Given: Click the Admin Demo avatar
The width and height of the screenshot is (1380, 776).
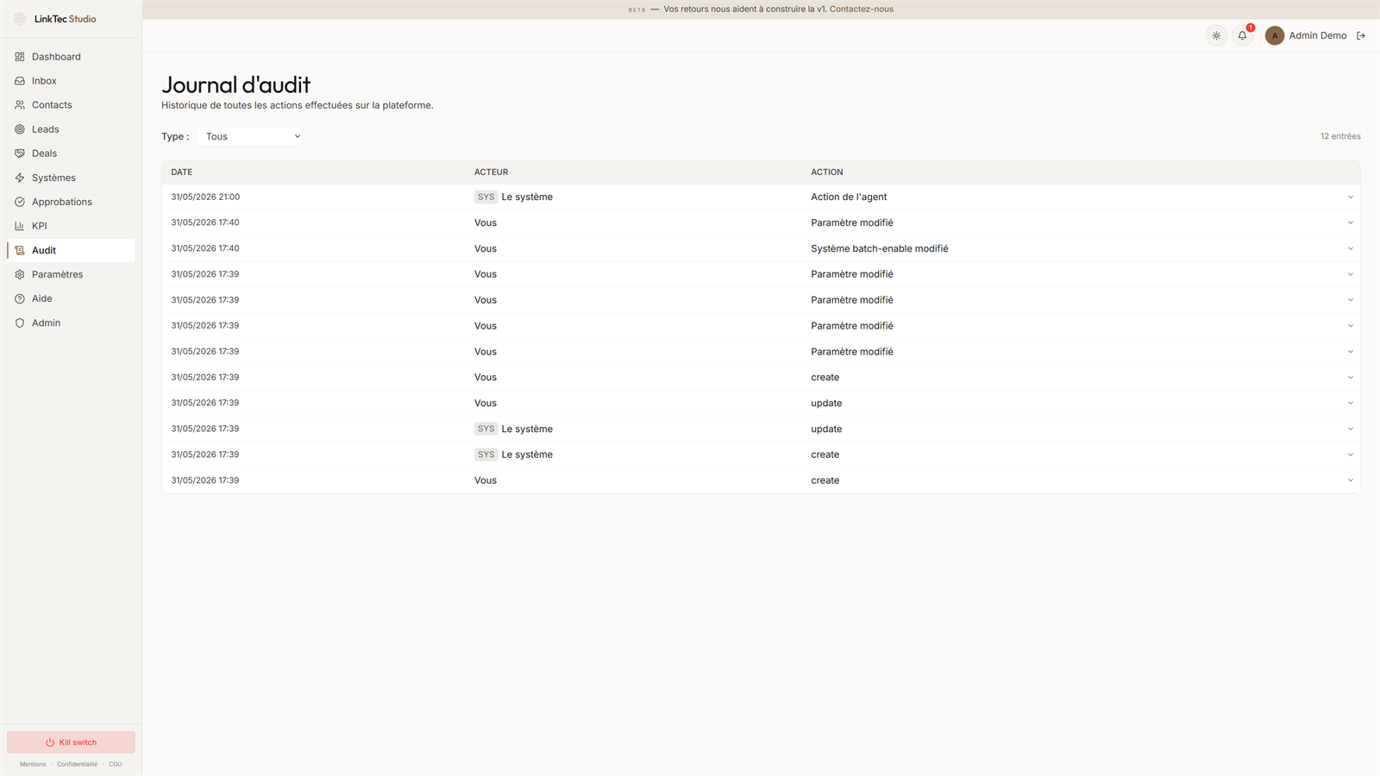Looking at the screenshot, I should tap(1275, 35).
